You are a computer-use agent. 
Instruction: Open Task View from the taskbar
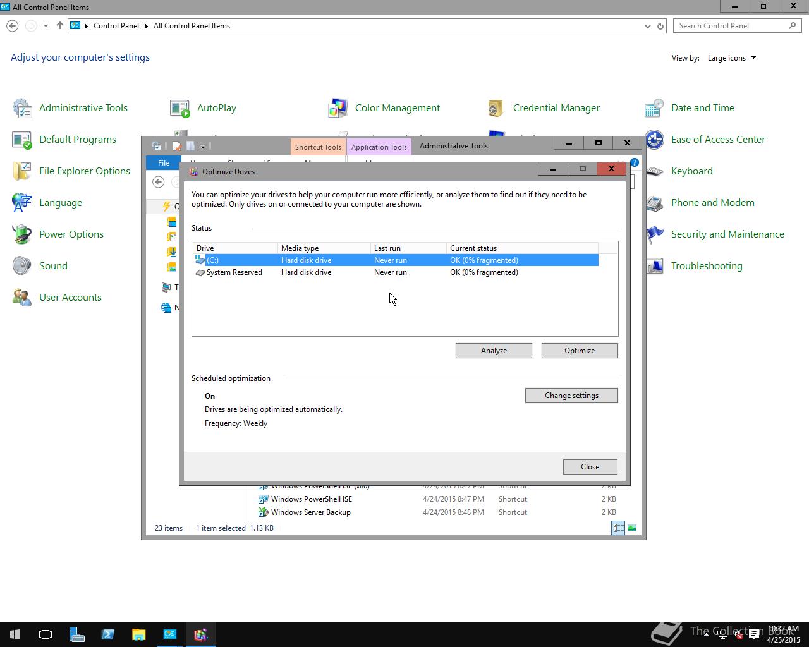[46, 634]
